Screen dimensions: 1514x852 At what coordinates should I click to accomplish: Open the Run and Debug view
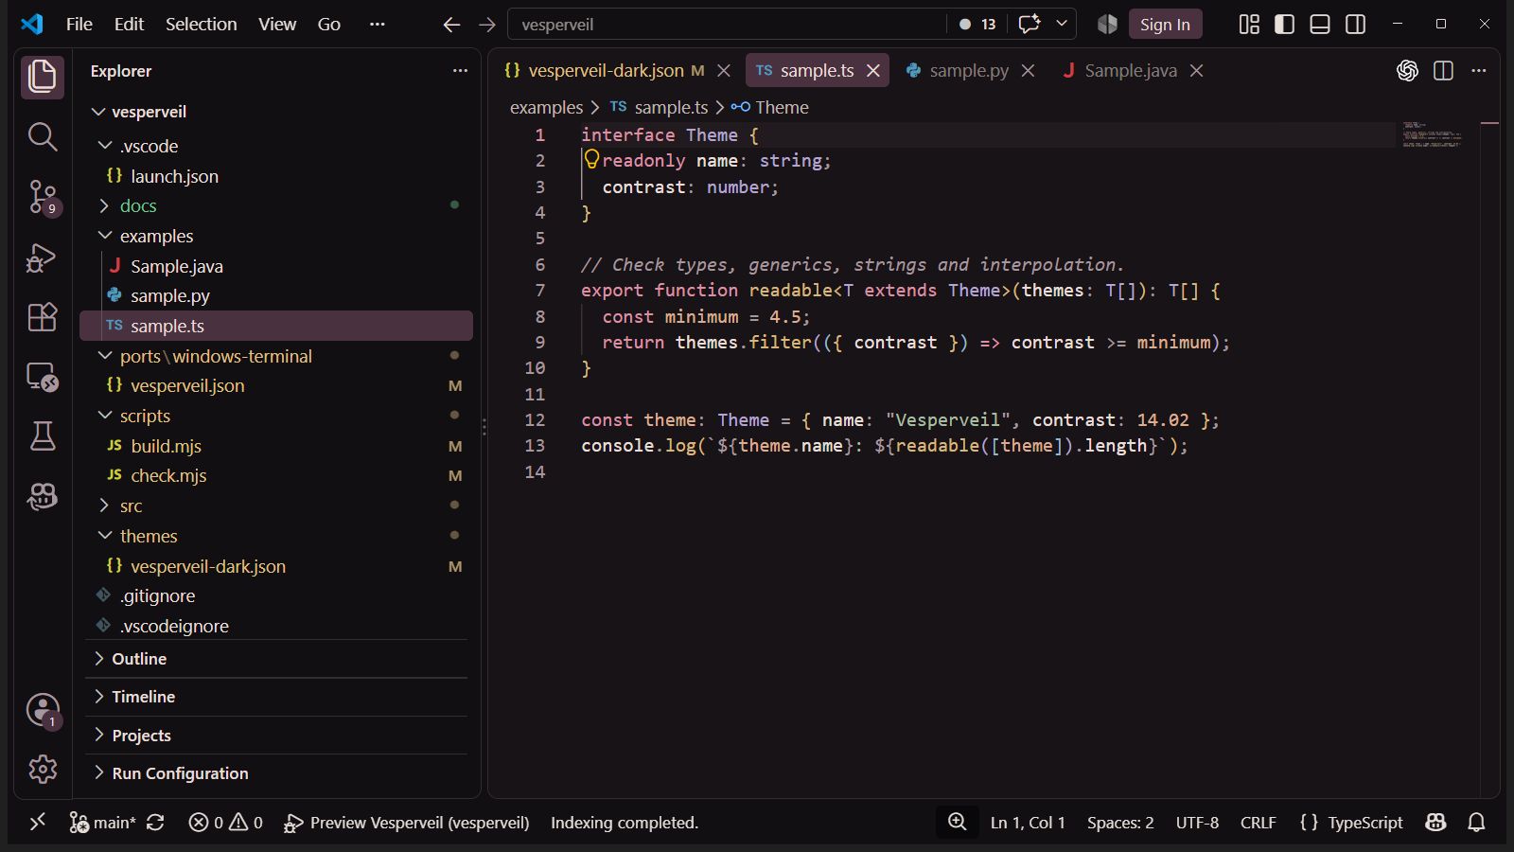[x=43, y=257]
